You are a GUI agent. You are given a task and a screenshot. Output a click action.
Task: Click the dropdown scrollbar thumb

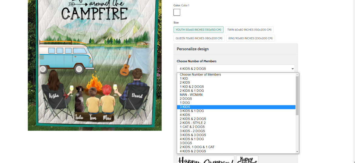pos(297,96)
